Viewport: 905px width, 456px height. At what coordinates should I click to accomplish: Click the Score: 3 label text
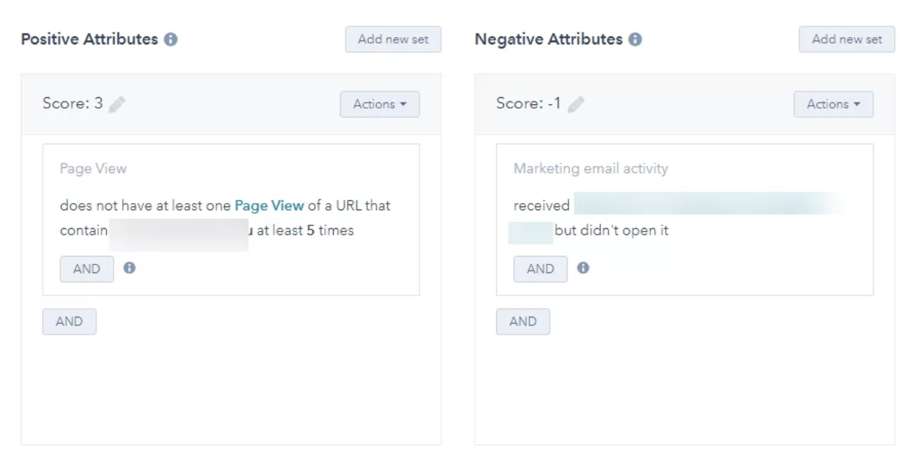(72, 104)
